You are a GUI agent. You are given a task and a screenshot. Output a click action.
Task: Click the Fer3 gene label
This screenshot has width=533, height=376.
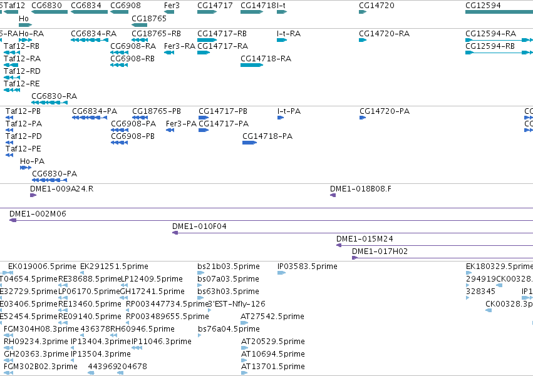click(172, 6)
